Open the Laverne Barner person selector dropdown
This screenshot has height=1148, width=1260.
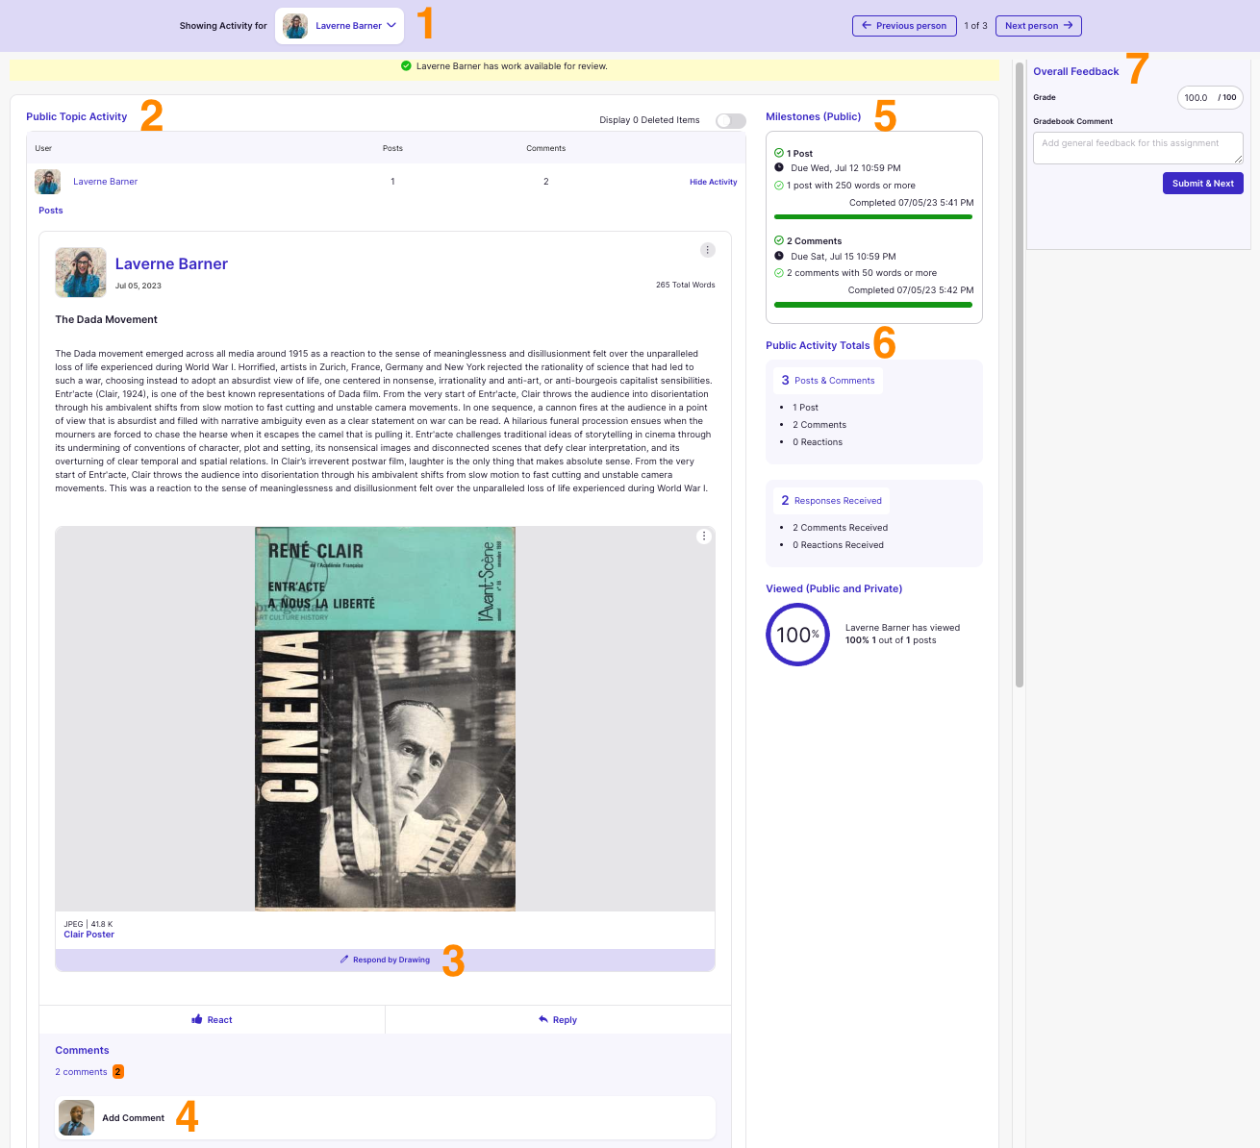[340, 26]
